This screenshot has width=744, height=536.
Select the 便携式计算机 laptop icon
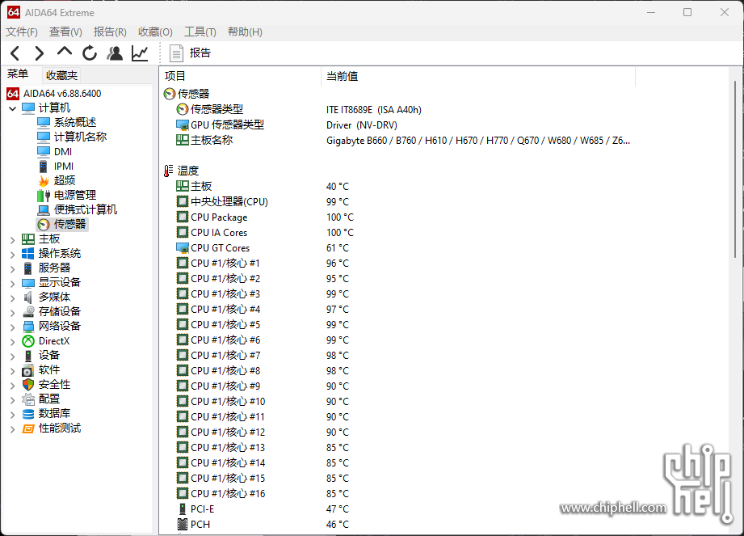(44, 210)
